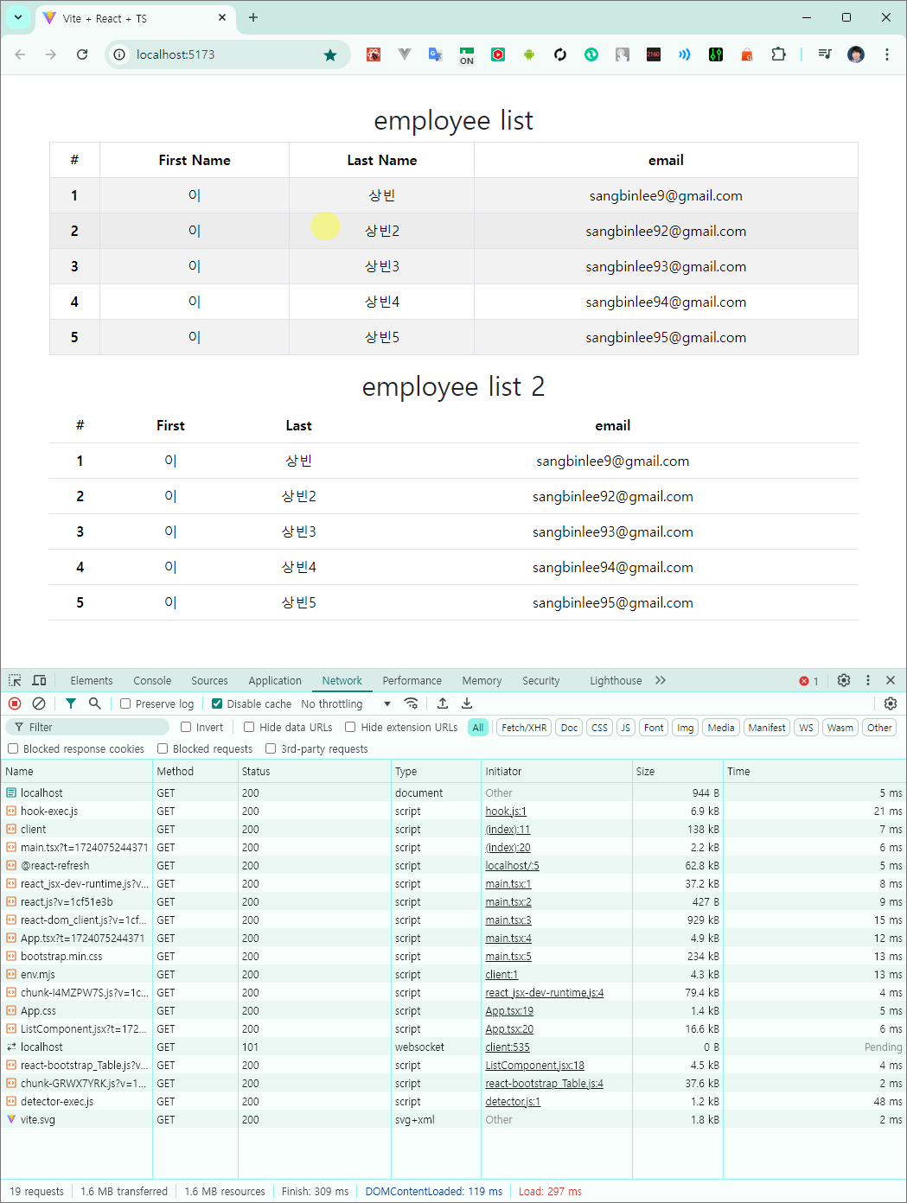
Task: Select the vite.svg request row
Action: pos(453,1120)
